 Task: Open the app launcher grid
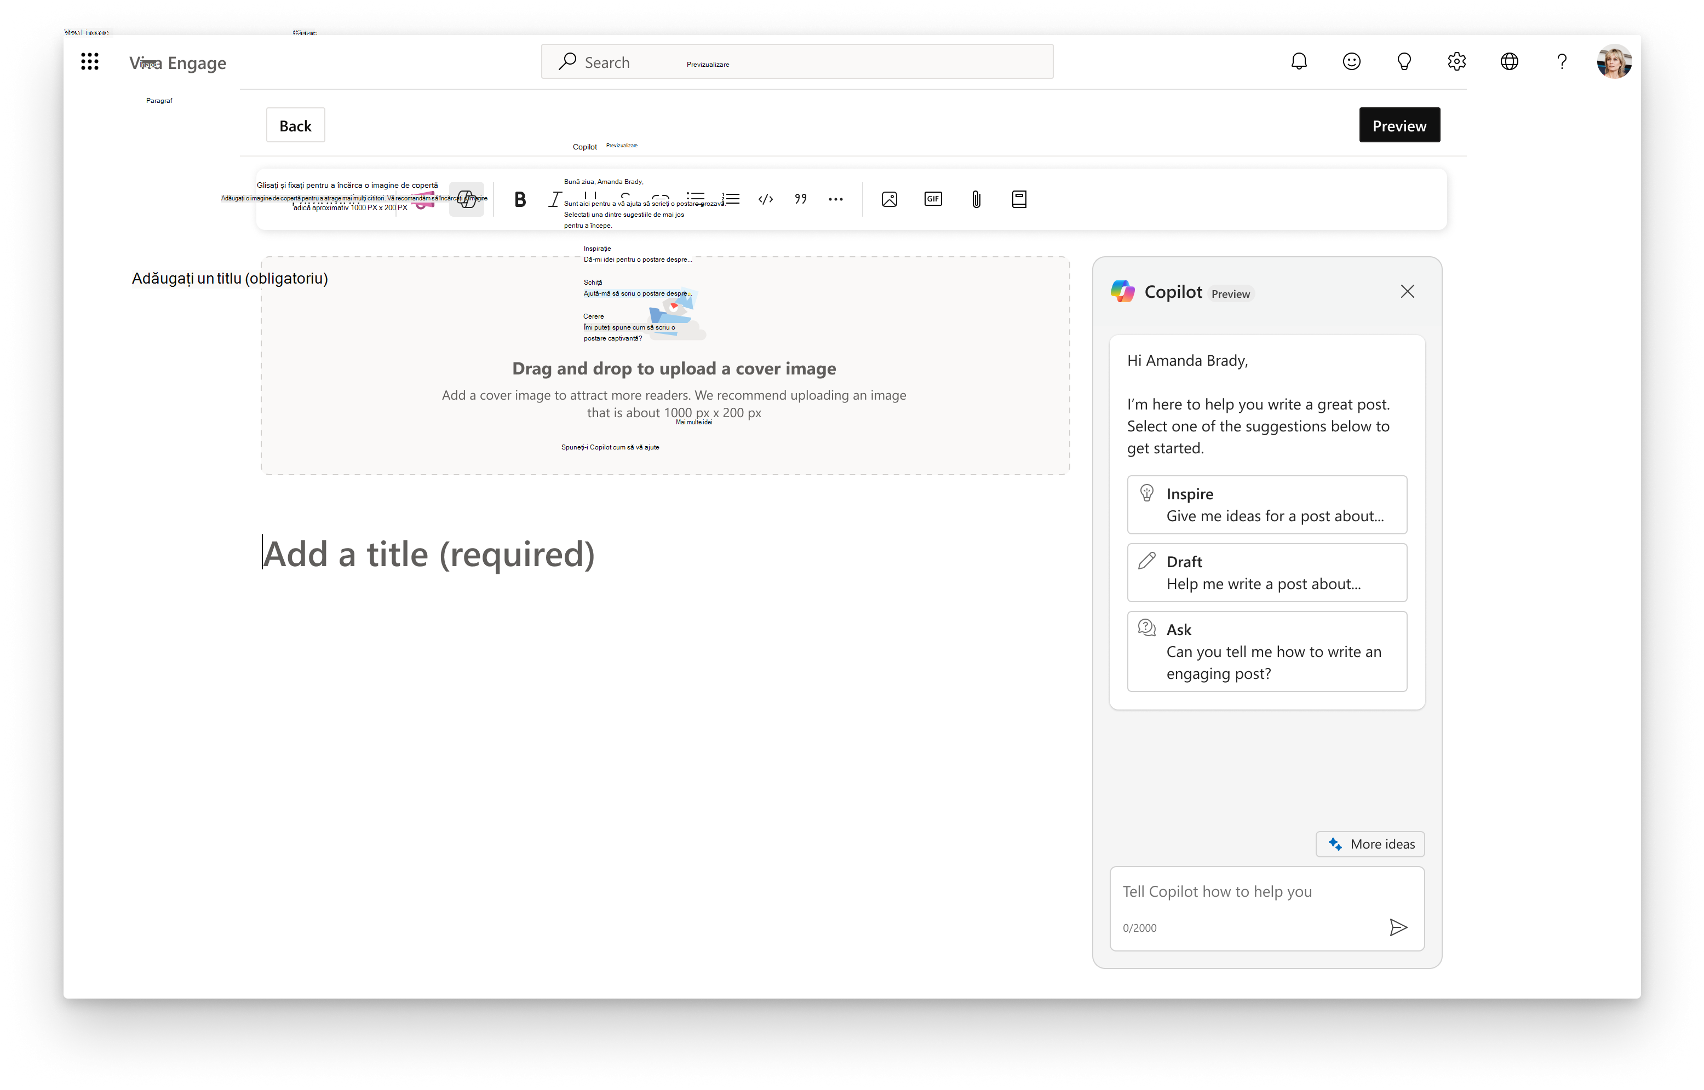point(89,61)
